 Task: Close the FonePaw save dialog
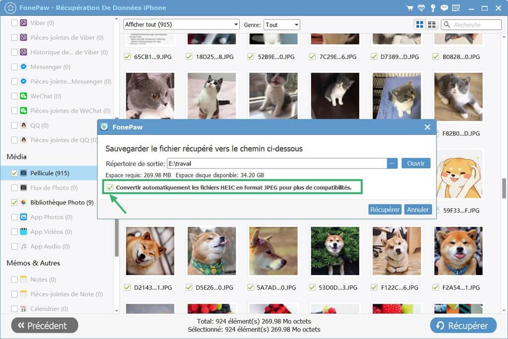tap(427, 127)
